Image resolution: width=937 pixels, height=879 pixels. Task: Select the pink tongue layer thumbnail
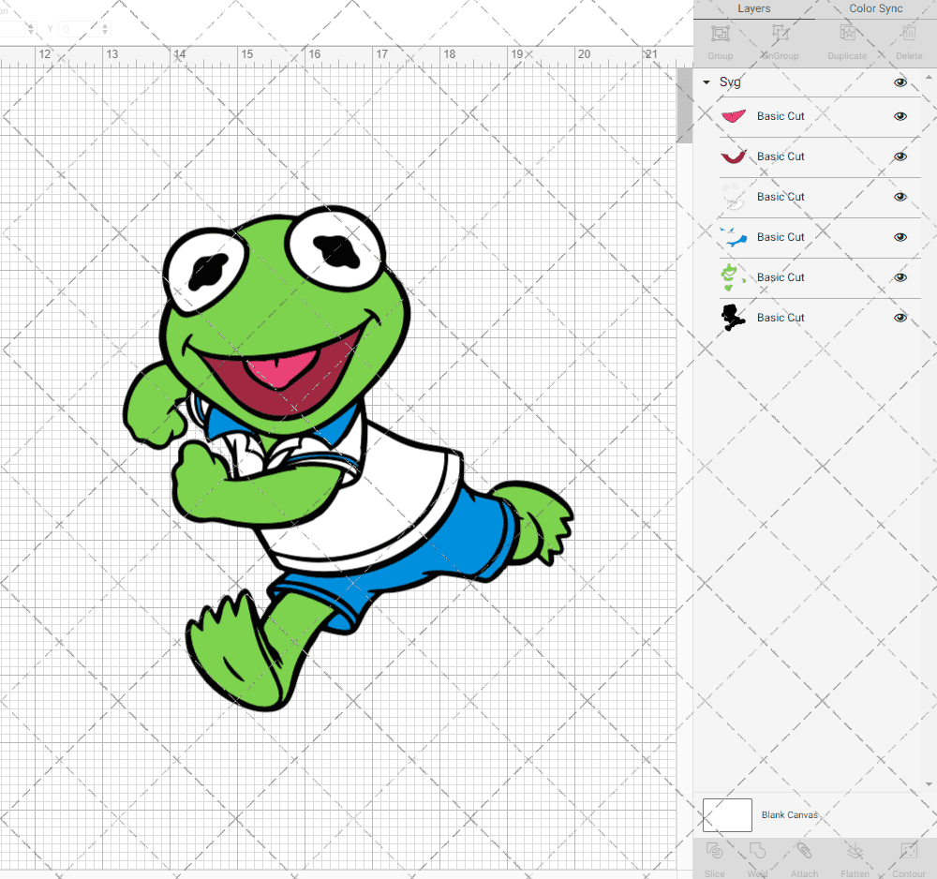pos(734,116)
